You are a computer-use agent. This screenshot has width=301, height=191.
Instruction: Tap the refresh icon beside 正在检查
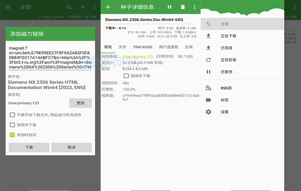pos(208,60)
